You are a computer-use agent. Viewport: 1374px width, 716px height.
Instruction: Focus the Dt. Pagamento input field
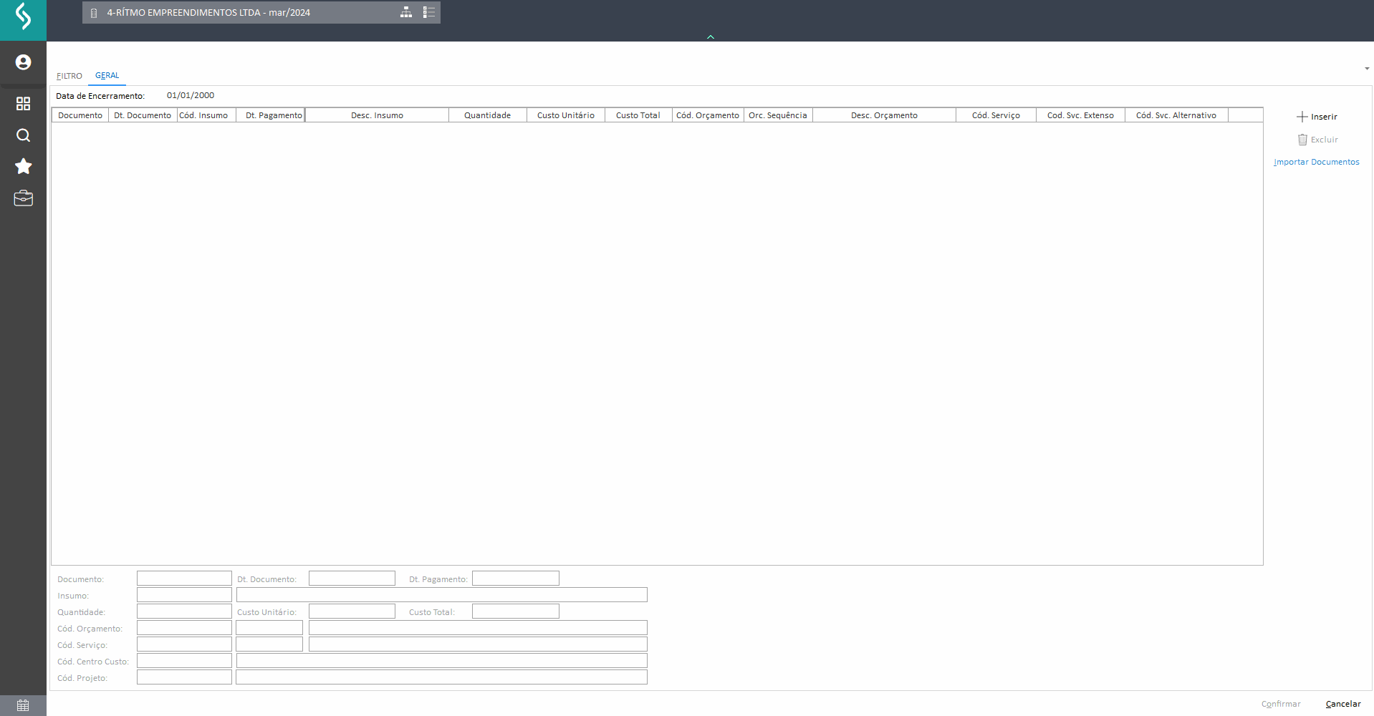pos(516,579)
